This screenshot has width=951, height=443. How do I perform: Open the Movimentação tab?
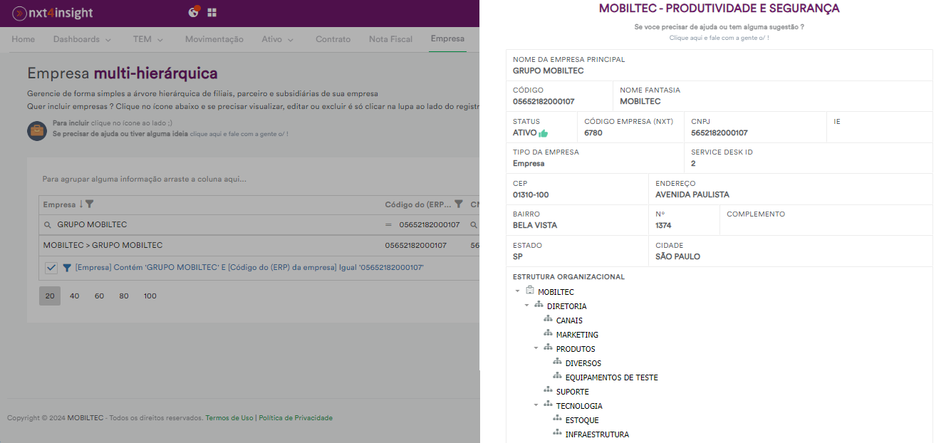point(214,39)
